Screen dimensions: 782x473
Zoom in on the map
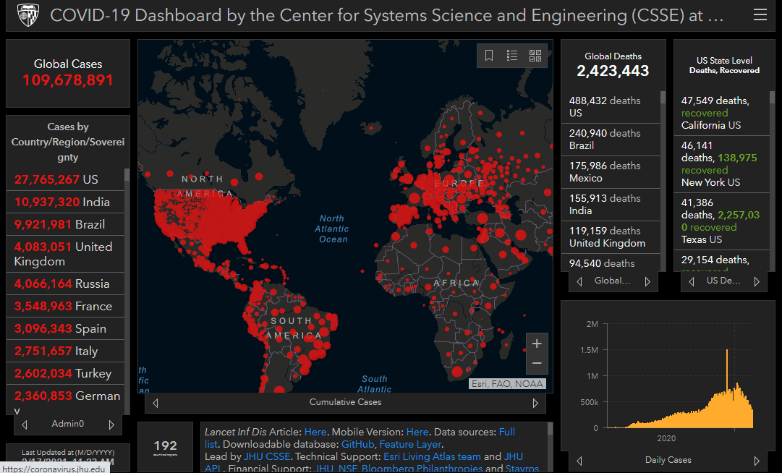click(x=537, y=344)
